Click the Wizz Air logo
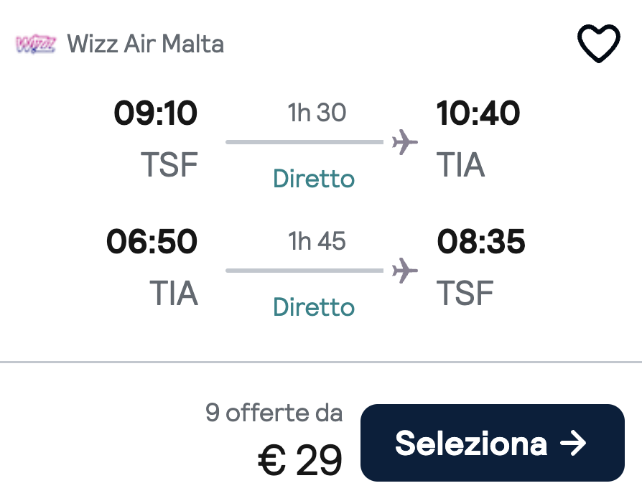Screen dimensions: 642x501 pyautogui.click(x=36, y=44)
